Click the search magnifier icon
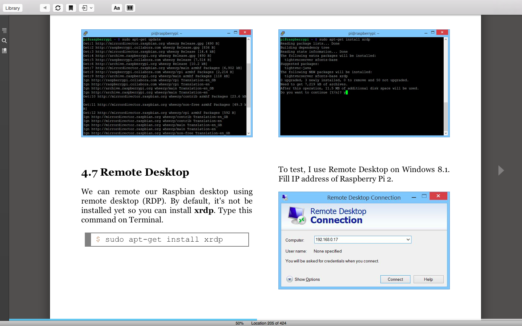 [x=4, y=41]
